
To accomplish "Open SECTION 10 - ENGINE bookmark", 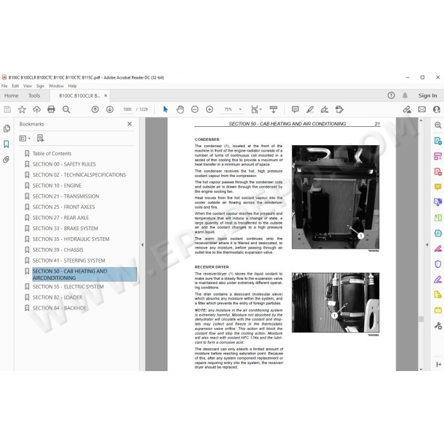I will 57,186.
